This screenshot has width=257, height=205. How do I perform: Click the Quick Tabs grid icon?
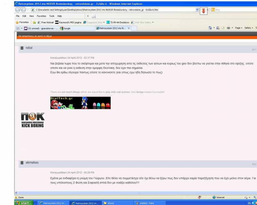click(18, 29)
